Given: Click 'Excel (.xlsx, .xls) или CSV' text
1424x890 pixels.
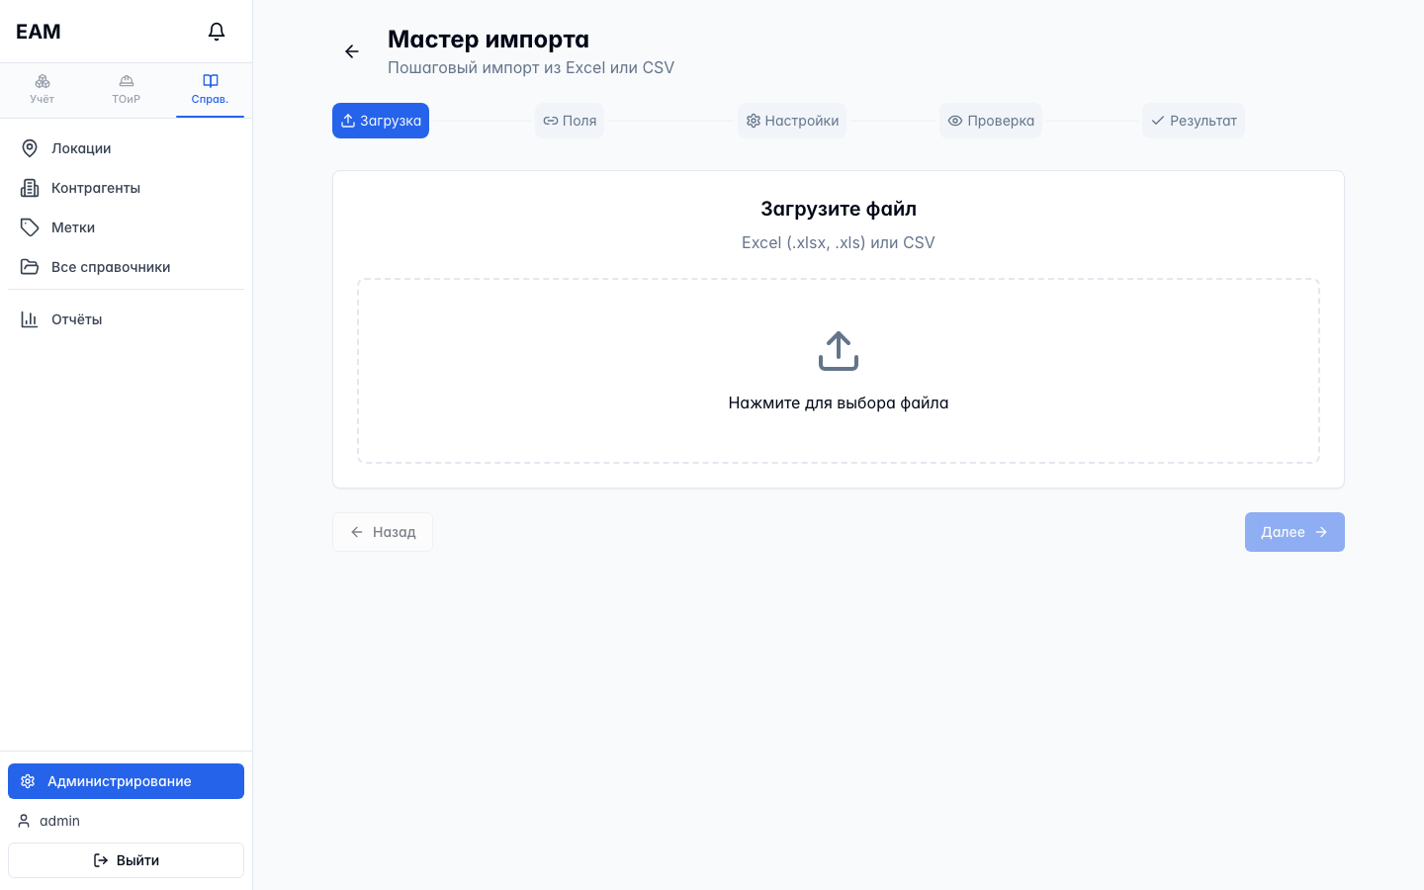Looking at the screenshot, I should (x=839, y=242).
